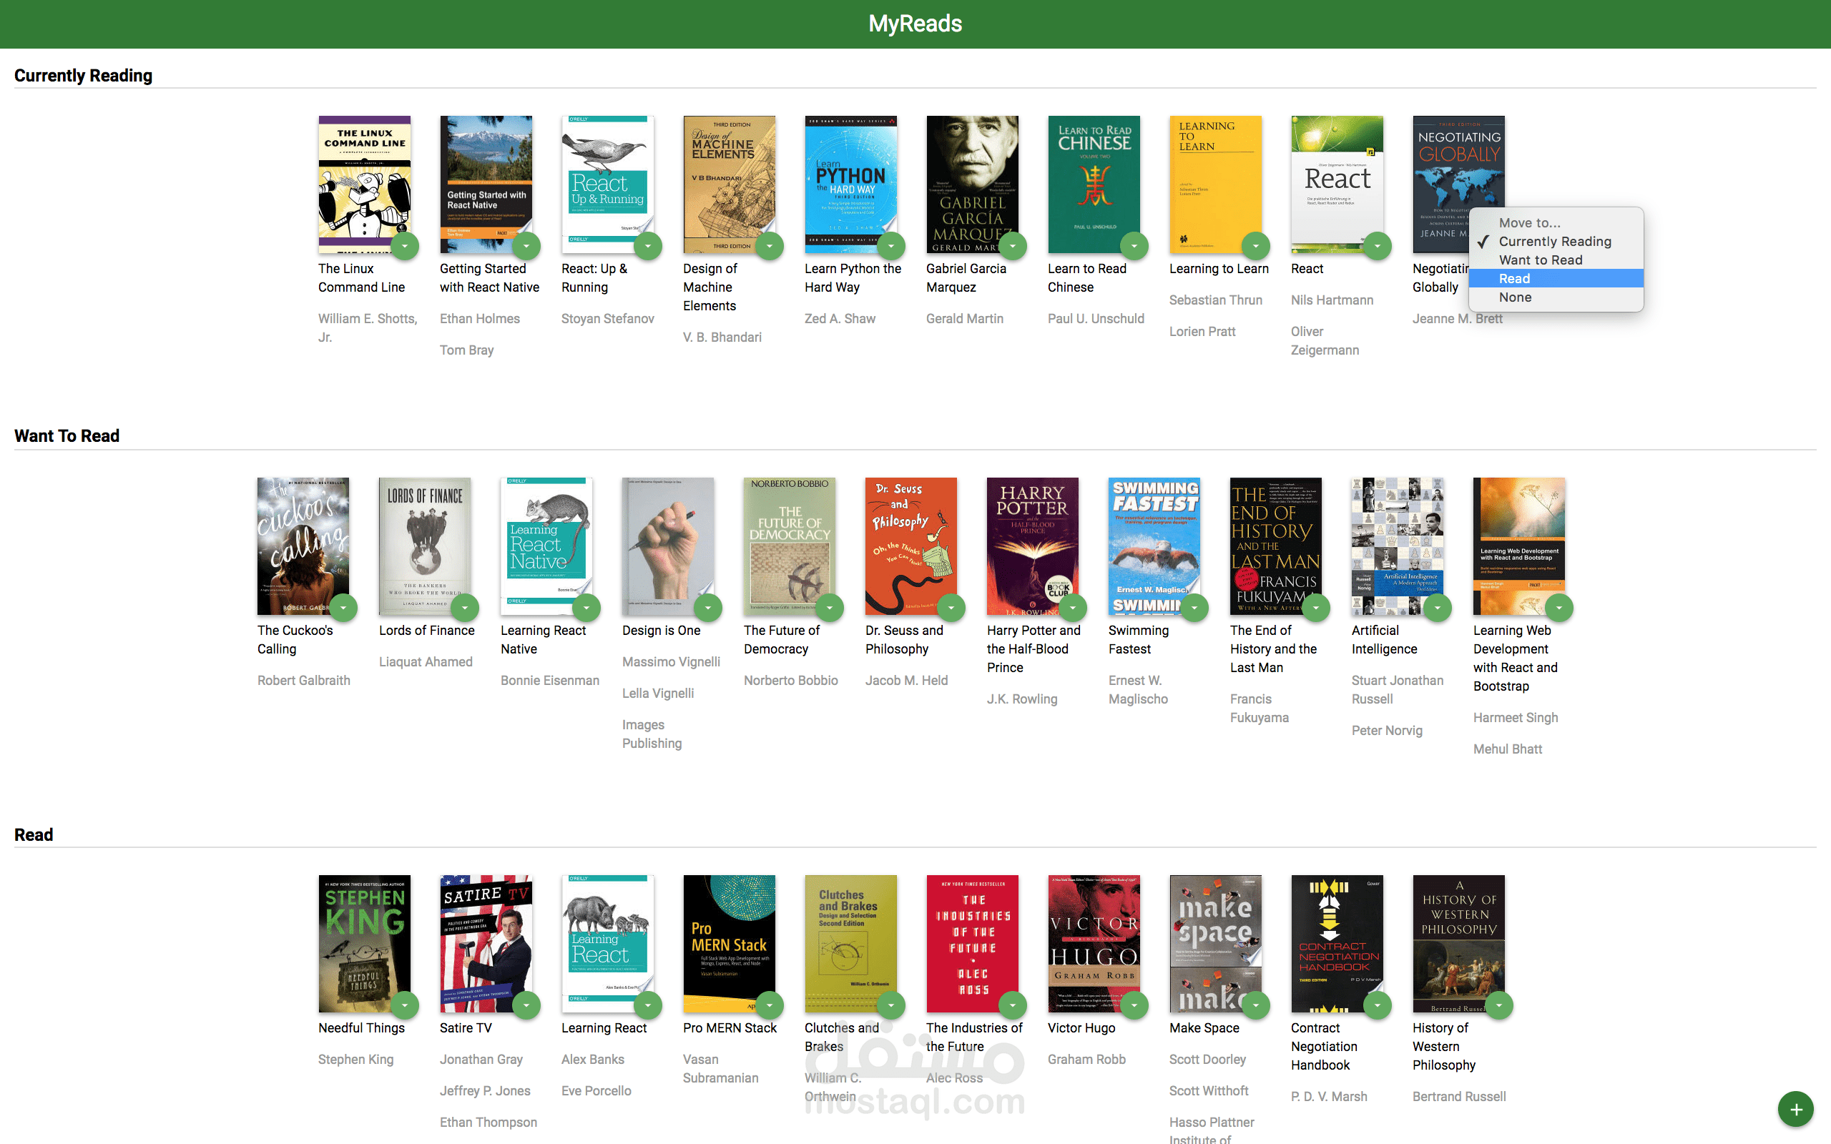
Task: Click the MyReads title in the header
Action: 915,23
